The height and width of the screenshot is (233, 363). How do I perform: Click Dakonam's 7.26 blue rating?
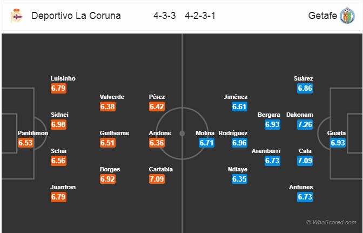[305, 124]
